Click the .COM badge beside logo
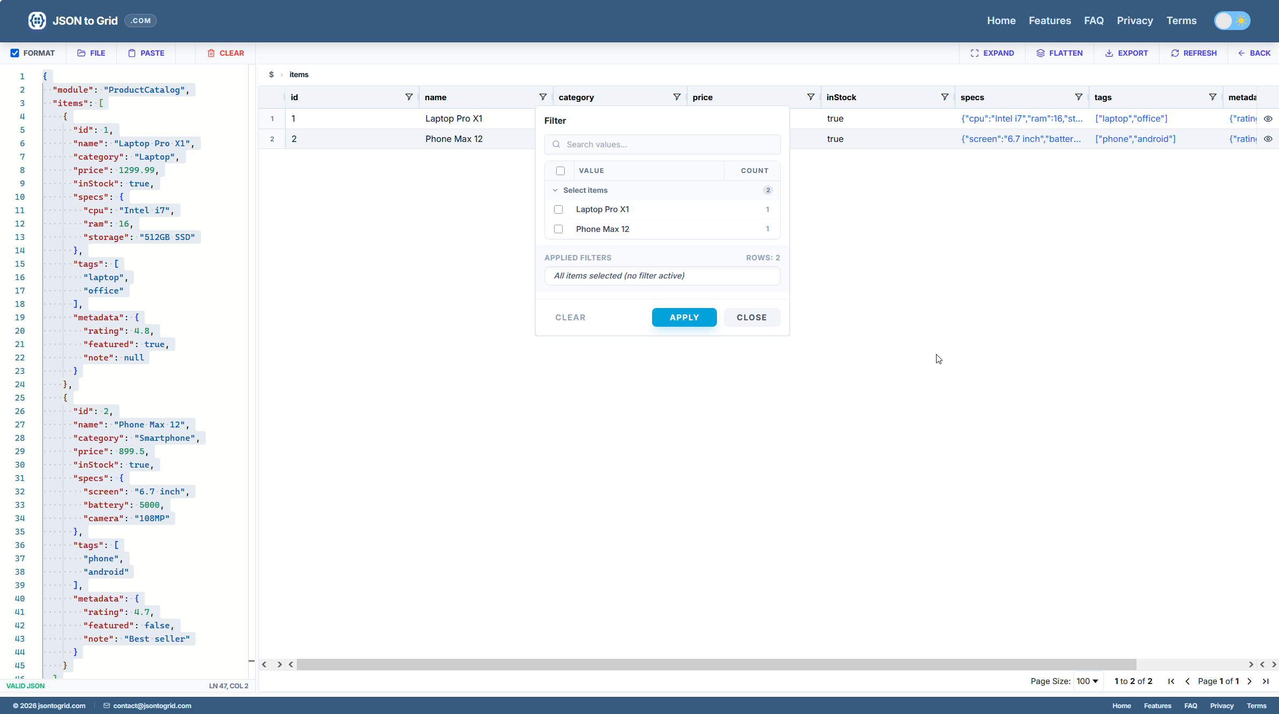The image size is (1279, 714). 140,20
